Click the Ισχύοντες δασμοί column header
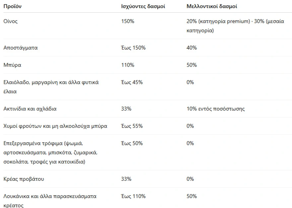Screen dimensions: 292x208 pyautogui.click(x=143, y=6)
